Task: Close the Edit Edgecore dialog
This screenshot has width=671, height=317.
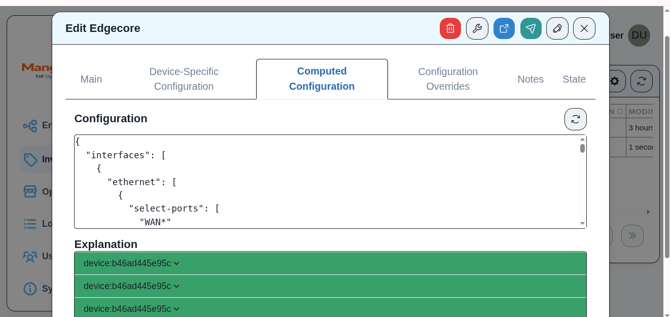Action: 584,28
